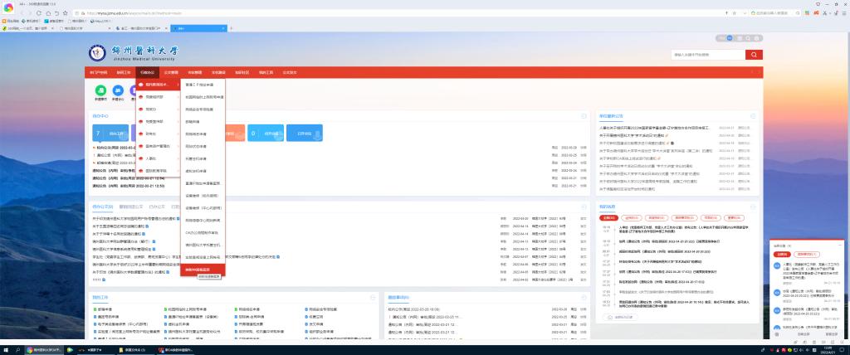850x355 pixels.
Task: Click the magnifier icon in top-right pill control
Action: coord(748,38)
